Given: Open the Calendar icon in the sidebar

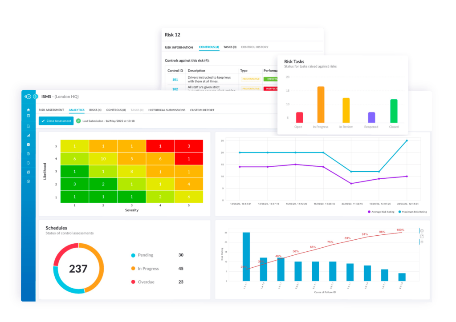Looking at the screenshot, I should 28,116.
